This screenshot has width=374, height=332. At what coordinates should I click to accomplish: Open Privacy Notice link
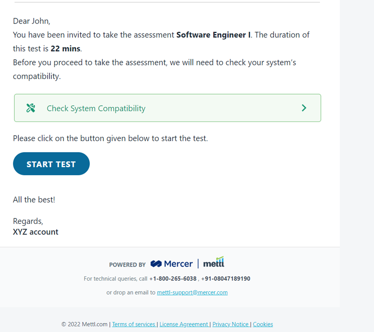[x=231, y=324]
